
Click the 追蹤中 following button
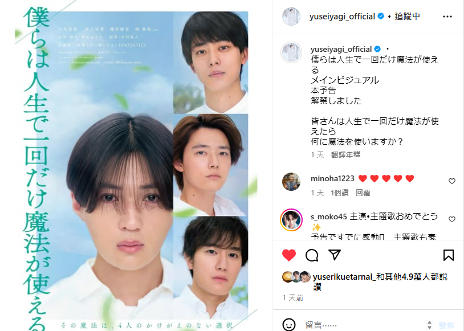(x=408, y=17)
